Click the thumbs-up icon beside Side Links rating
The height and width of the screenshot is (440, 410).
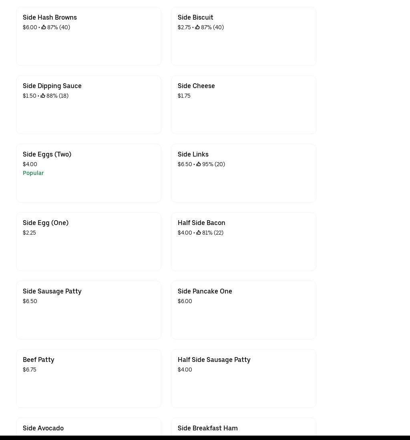(x=199, y=164)
